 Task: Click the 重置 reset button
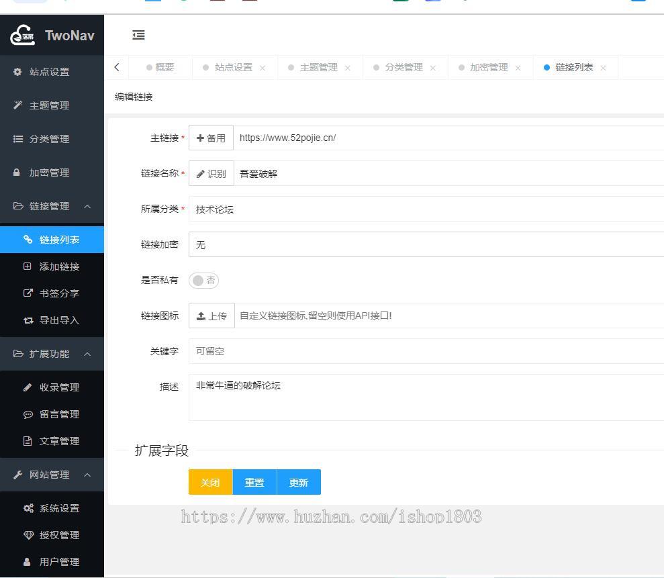(255, 482)
